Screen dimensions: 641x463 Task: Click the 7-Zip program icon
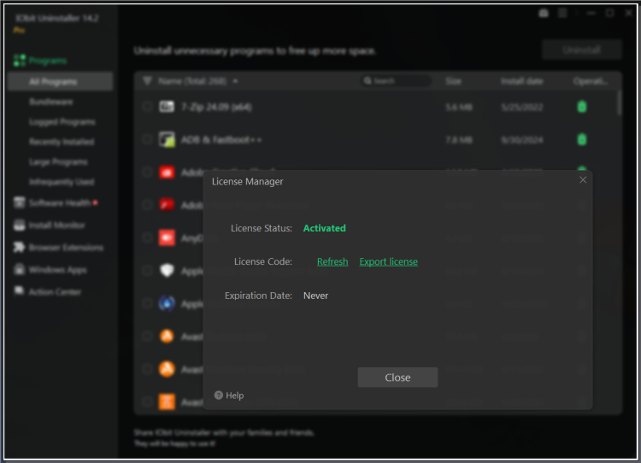pyautogui.click(x=167, y=107)
